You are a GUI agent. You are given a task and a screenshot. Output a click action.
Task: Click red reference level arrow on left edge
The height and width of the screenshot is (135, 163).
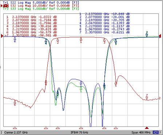[2, 36]
